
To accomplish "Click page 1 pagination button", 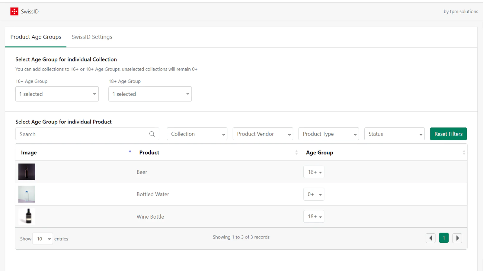I will click(x=444, y=238).
